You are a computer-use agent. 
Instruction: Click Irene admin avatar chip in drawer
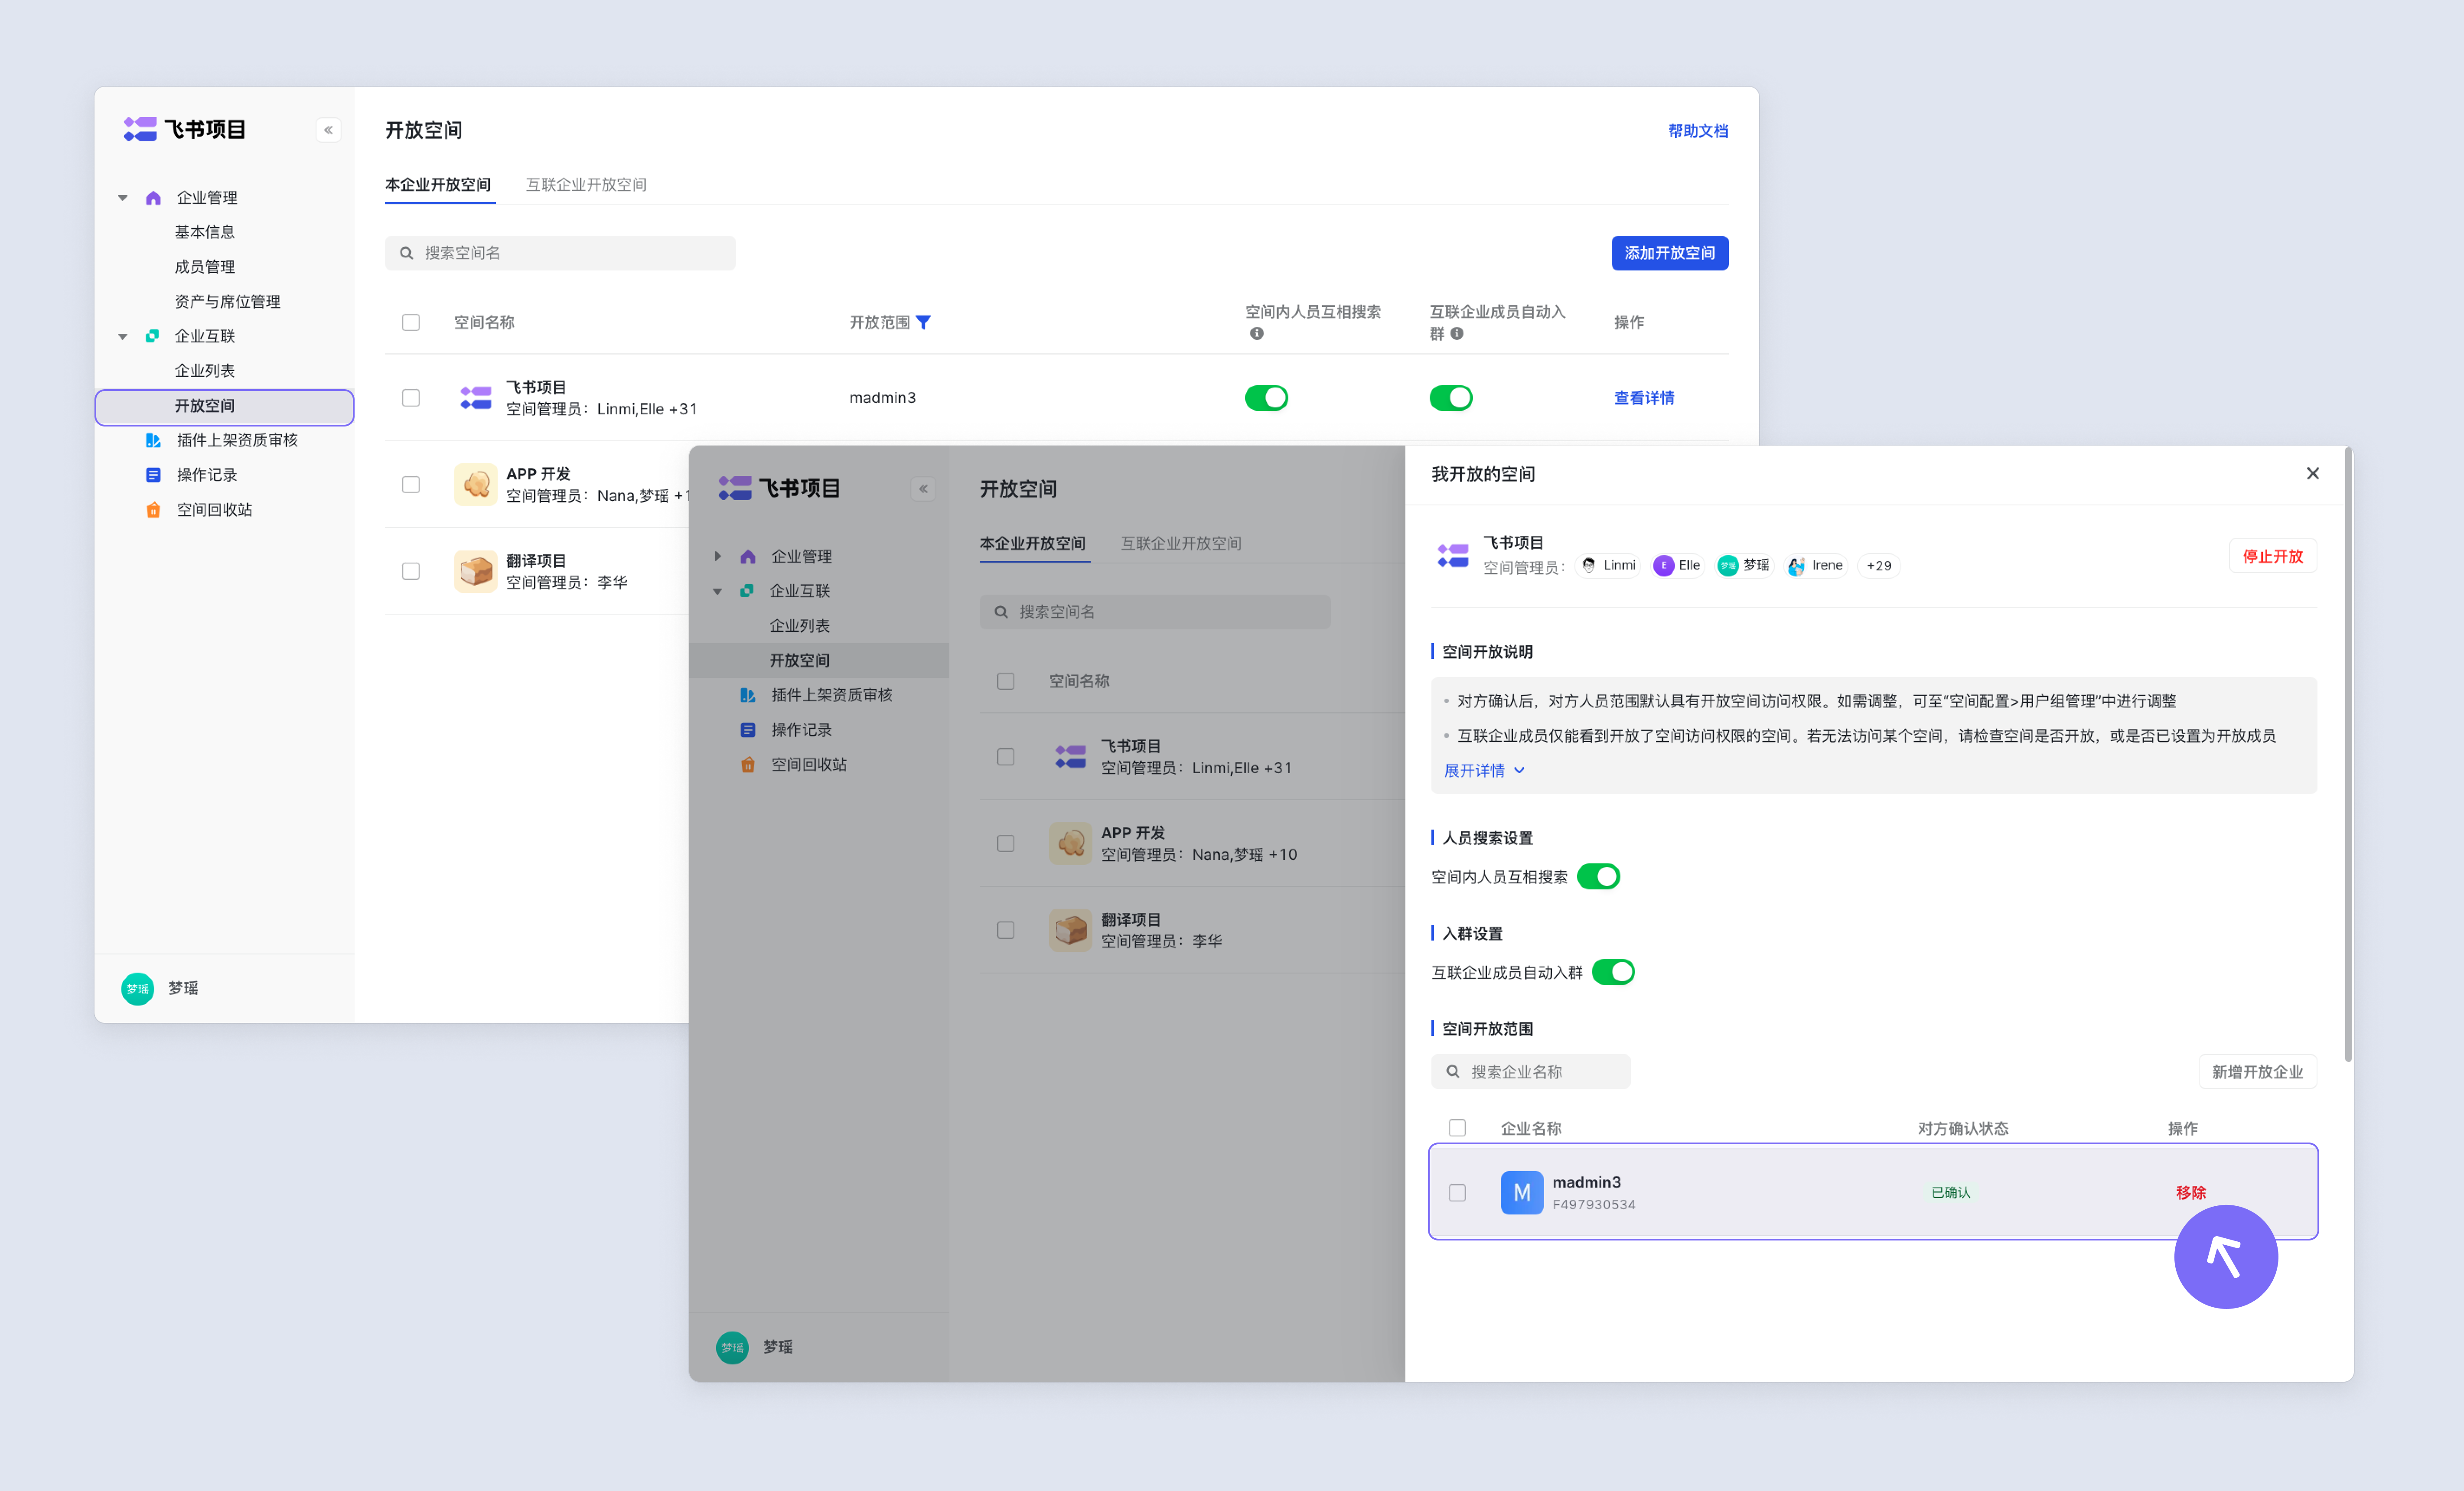pos(1816,566)
